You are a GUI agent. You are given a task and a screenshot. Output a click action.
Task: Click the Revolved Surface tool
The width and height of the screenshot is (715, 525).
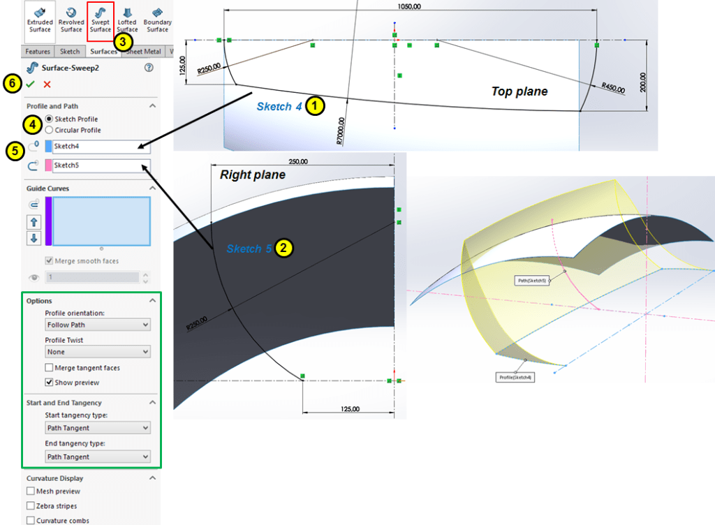click(x=71, y=20)
